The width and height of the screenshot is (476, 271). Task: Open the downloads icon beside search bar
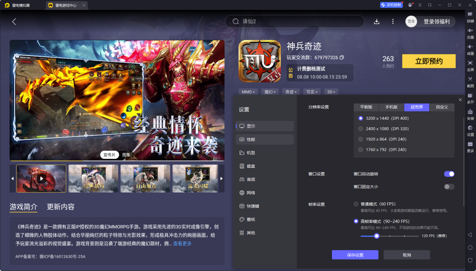377,21
